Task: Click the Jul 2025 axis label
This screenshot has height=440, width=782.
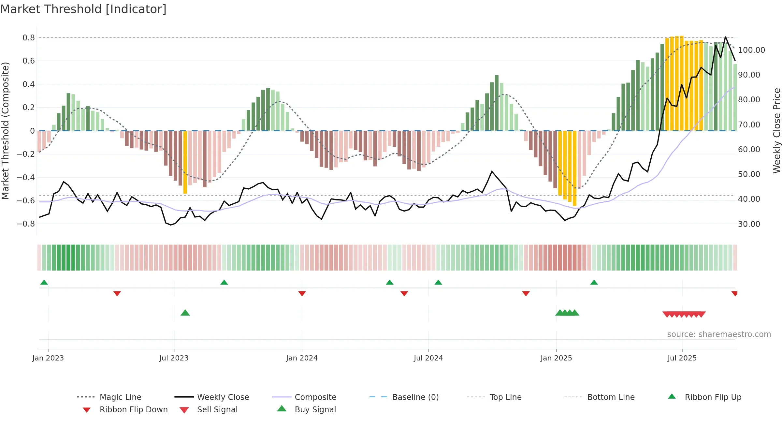Action: 682,358
